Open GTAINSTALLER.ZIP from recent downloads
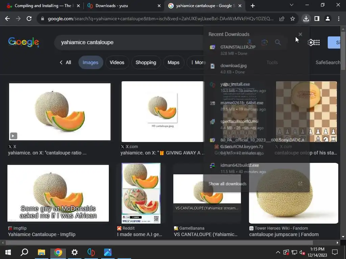Screen dimensions: 346x259 [256, 50]
